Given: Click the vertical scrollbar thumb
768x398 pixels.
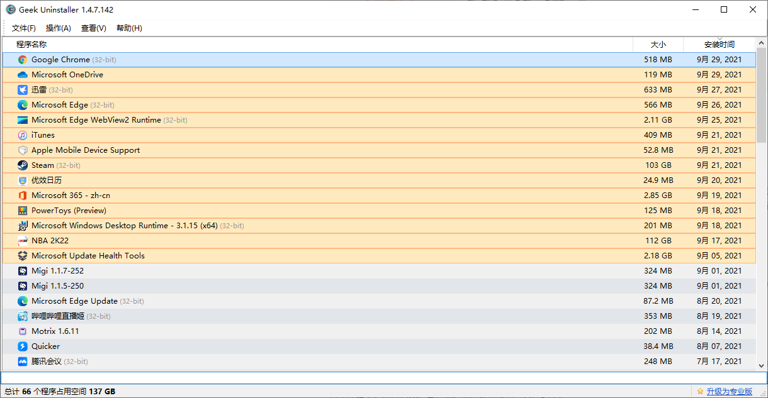Looking at the screenshot, I should [x=761, y=96].
